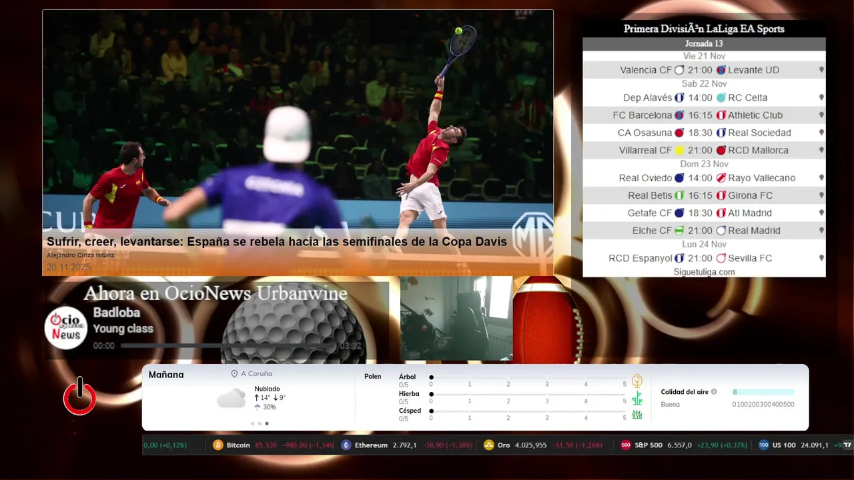This screenshot has width=854, height=480.
Task: Click the Bitcoin coin icon in ticker
Action: tap(218, 445)
